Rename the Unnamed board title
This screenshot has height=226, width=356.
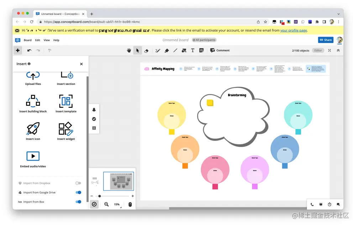point(175,40)
